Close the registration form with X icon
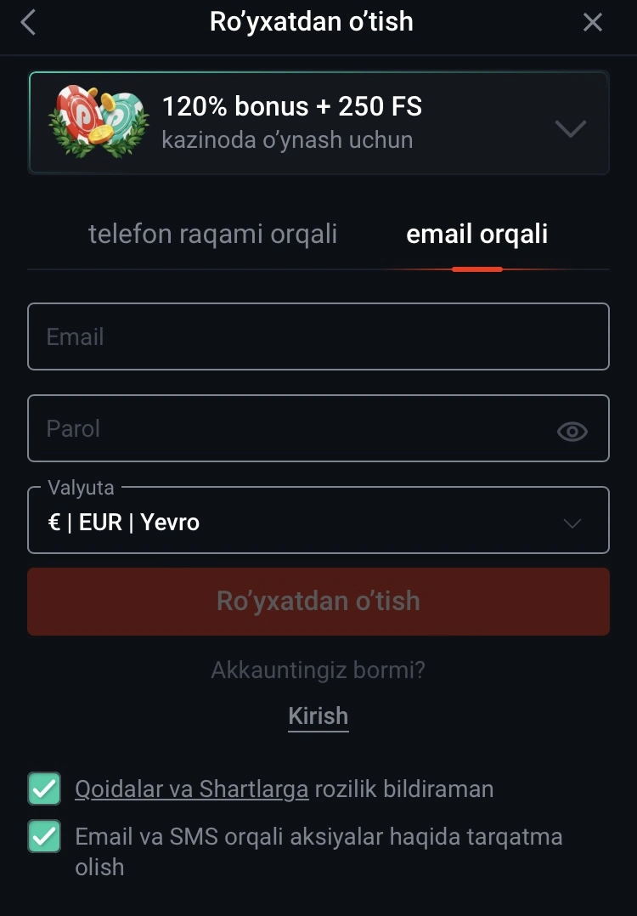Viewport: 637px width, 916px height. tap(592, 23)
